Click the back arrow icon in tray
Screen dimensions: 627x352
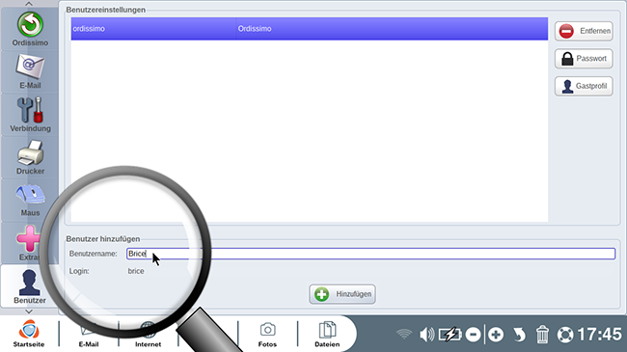pos(519,335)
